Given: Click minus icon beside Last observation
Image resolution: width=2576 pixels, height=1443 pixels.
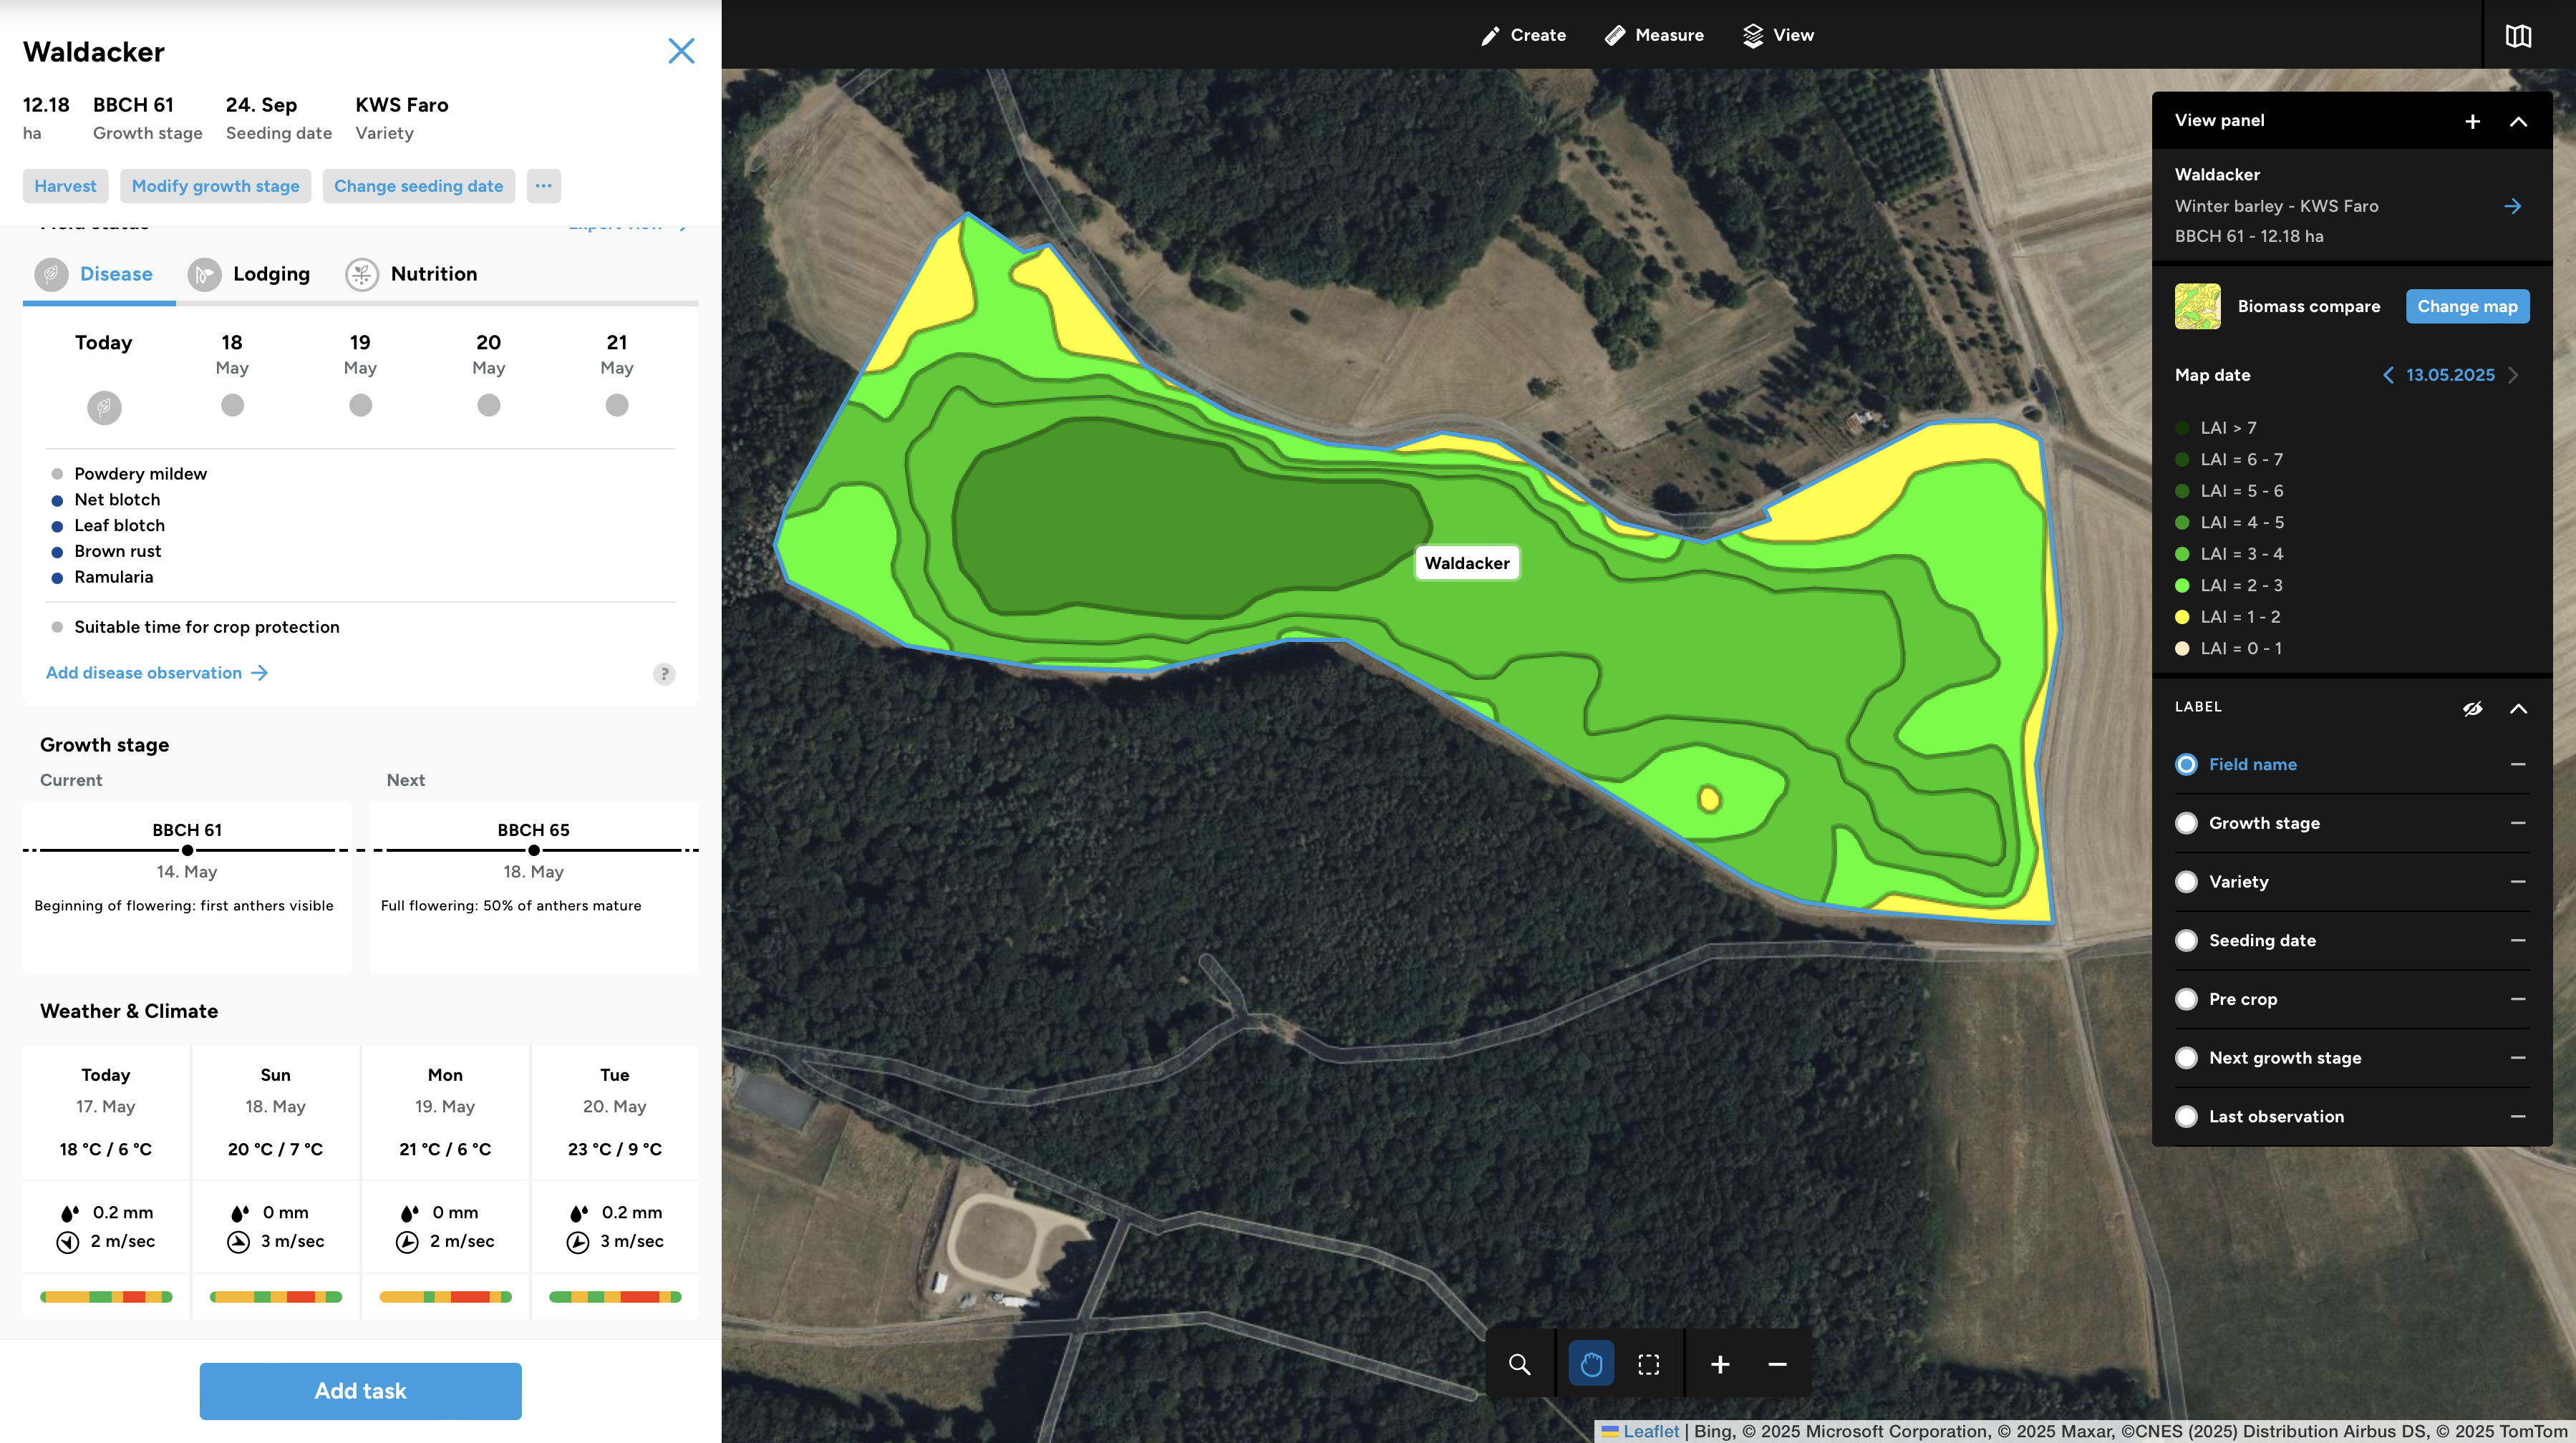Looking at the screenshot, I should [2518, 1116].
